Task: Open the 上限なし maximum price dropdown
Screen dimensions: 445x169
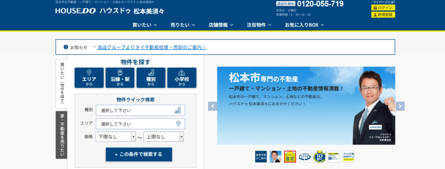Action: (x=163, y=137)
